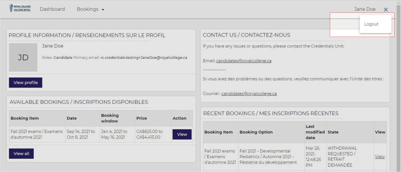401x172 pixels.
Task: View the Fall 2021 exams booking
Action: click(x=182, y=134)
